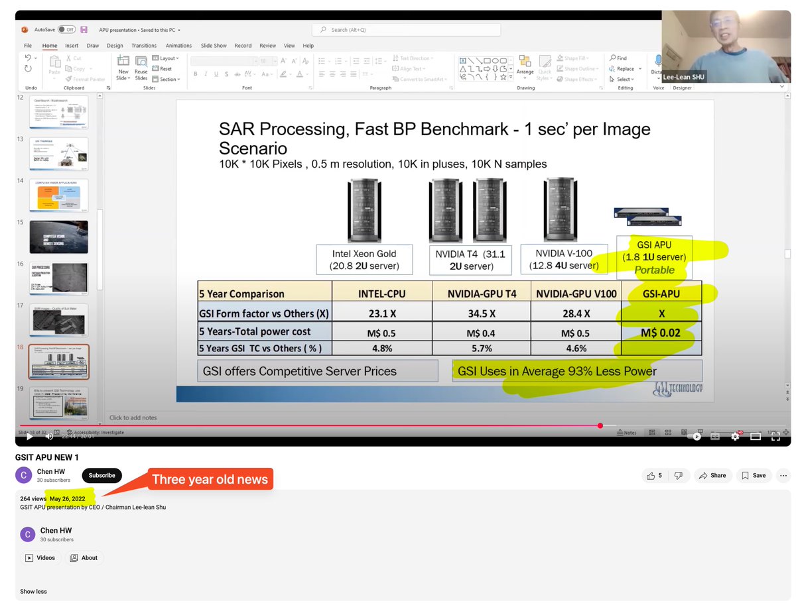
Task: Expand Quick Styles gallery
Action: (545, 69)
